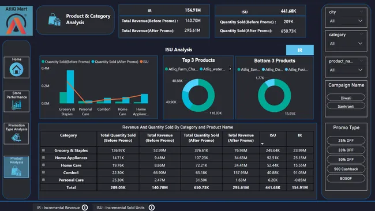Expand the Home Appliances row
Screen dimensions: 375x211
(43, 158)
